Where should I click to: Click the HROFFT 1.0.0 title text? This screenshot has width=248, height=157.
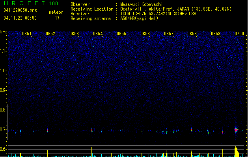click(x=31, y=3)
